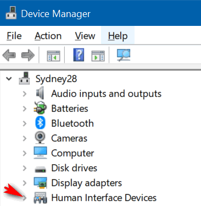The image size is (201, 206).
Task: Select the 'Display adapters' label
Action: tap(87, 183)
